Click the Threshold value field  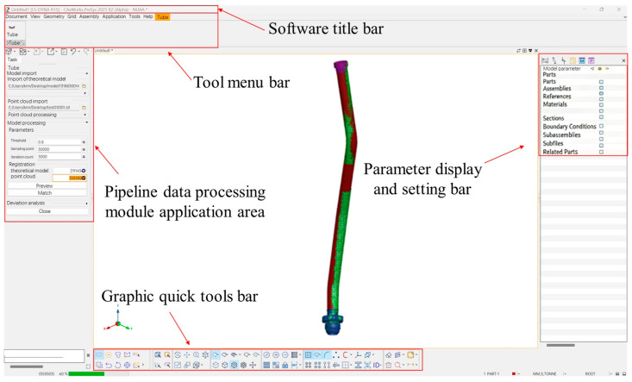59,141
